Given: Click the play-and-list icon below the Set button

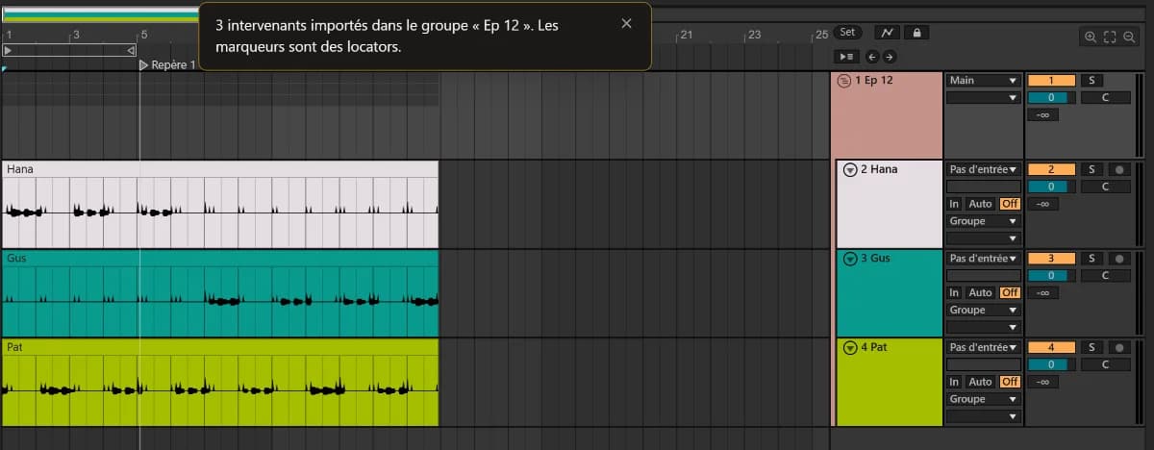Looking at the screenshot, I should [848, 57].
